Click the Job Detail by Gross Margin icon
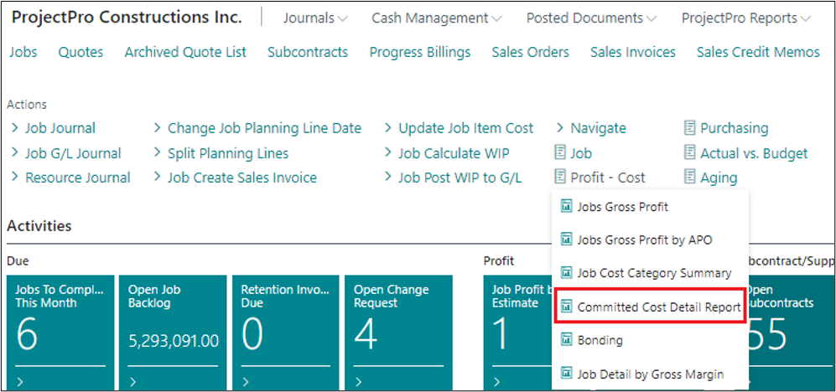This screenshot has height=392, width=836. (566, 374)
